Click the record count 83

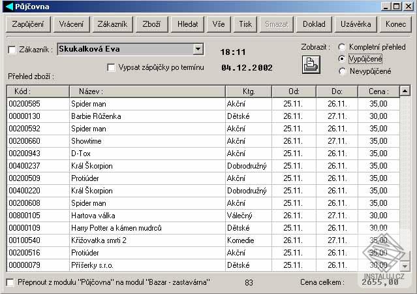coord(249,282)
